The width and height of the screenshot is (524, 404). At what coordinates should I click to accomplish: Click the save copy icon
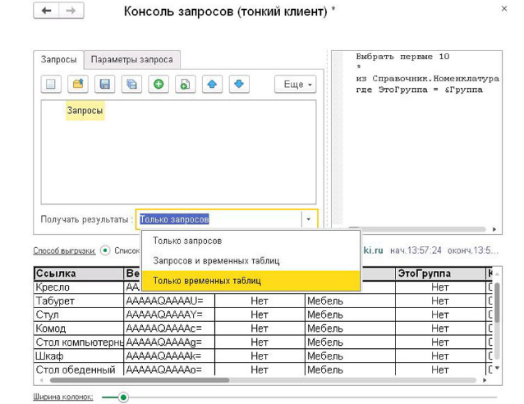click(x=131, y=84)
